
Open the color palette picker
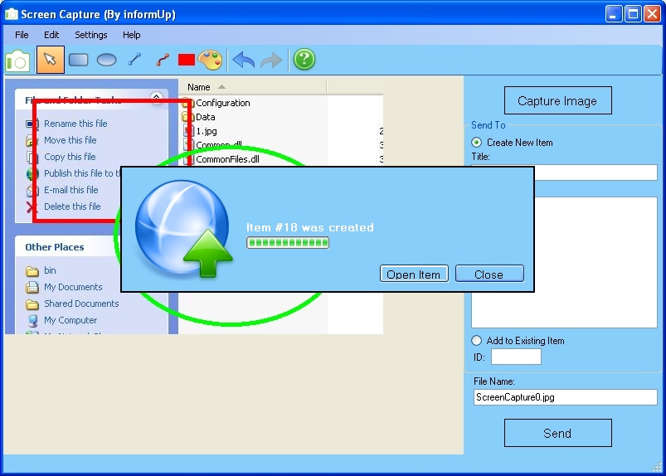210,60
